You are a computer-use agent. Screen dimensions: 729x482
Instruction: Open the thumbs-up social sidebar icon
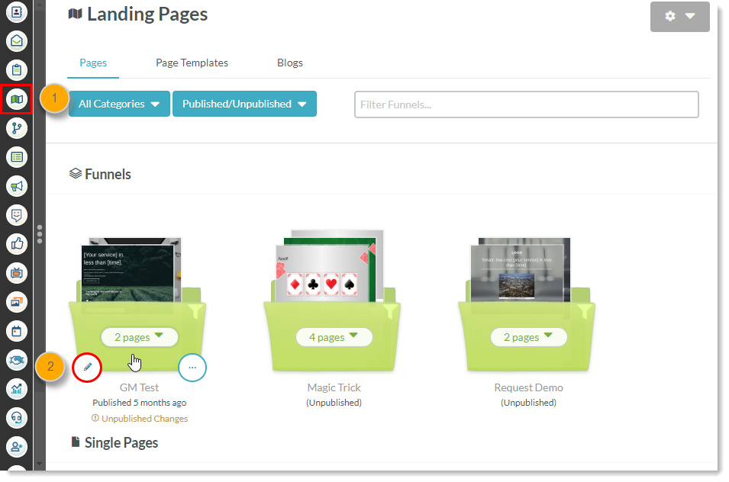(x=17, y=244)
